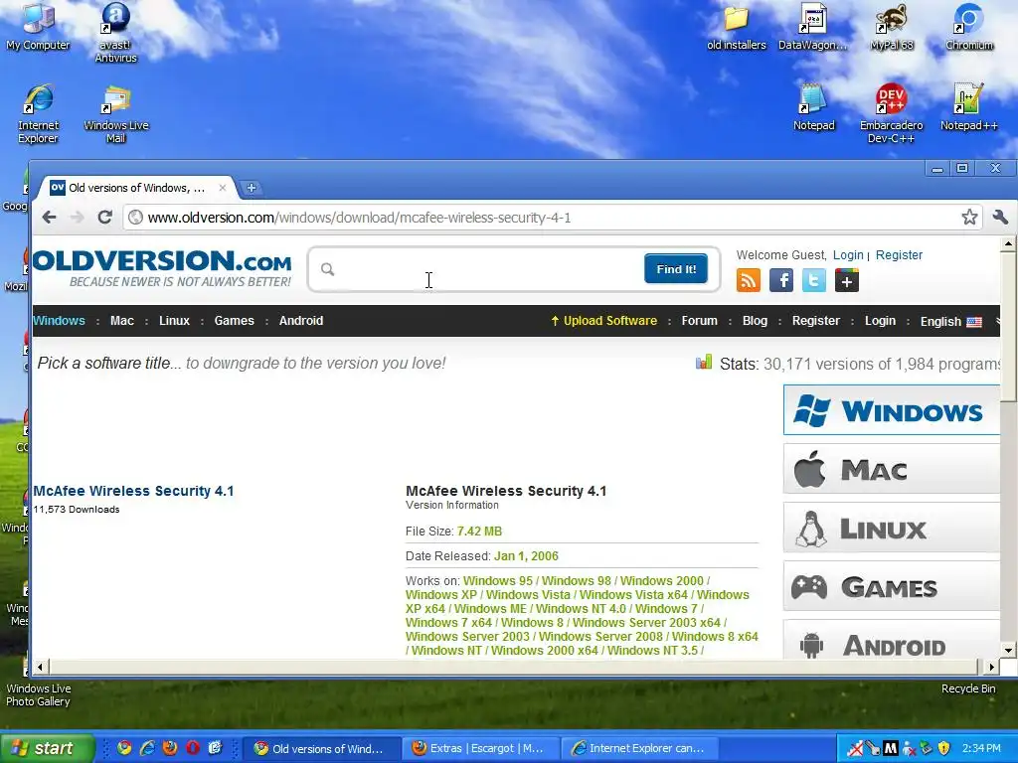Image resolution: width=1018 pixels, height=763 pixels.
Task: Reload the page with the refresh icon
Action: [104, 218]
